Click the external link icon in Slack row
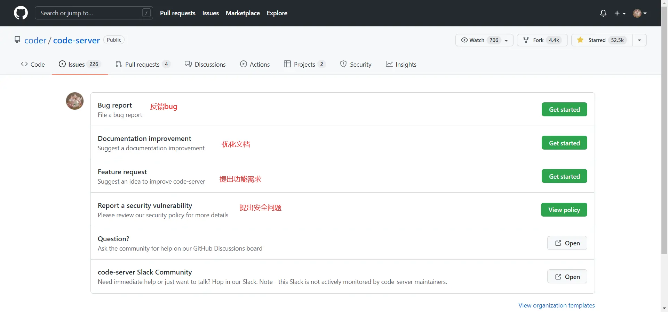The width and height of the screenshot is (668, 312). (x=558, y=277)
